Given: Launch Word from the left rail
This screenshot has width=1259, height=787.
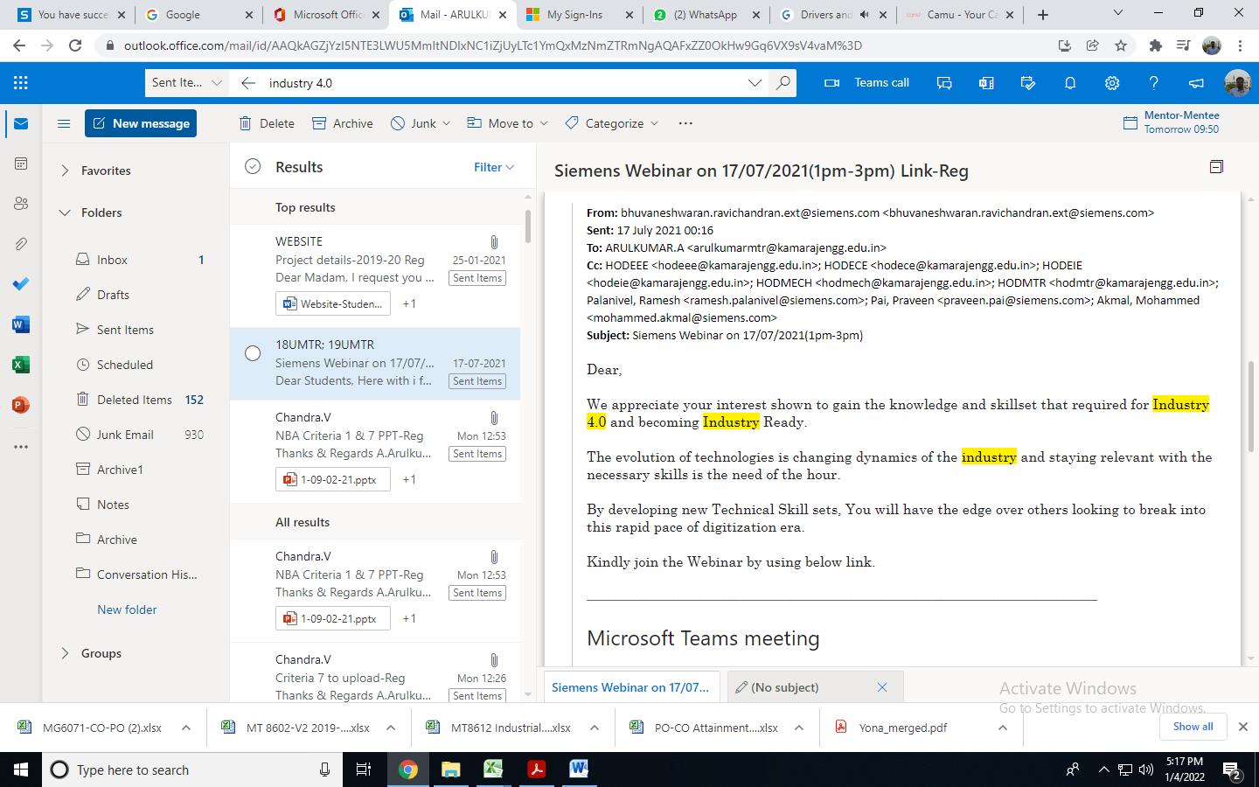Looking at the screenshot, I should pos(21,324).
